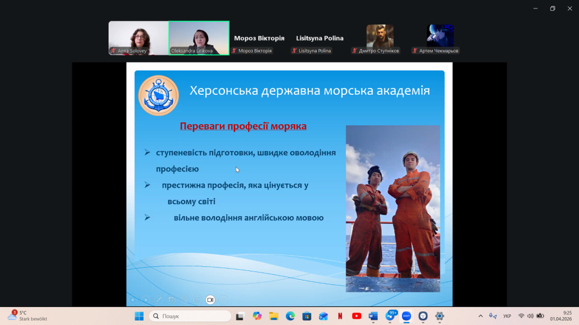Launch Microsoft Word from the taskbar

(x=373, y=316)
